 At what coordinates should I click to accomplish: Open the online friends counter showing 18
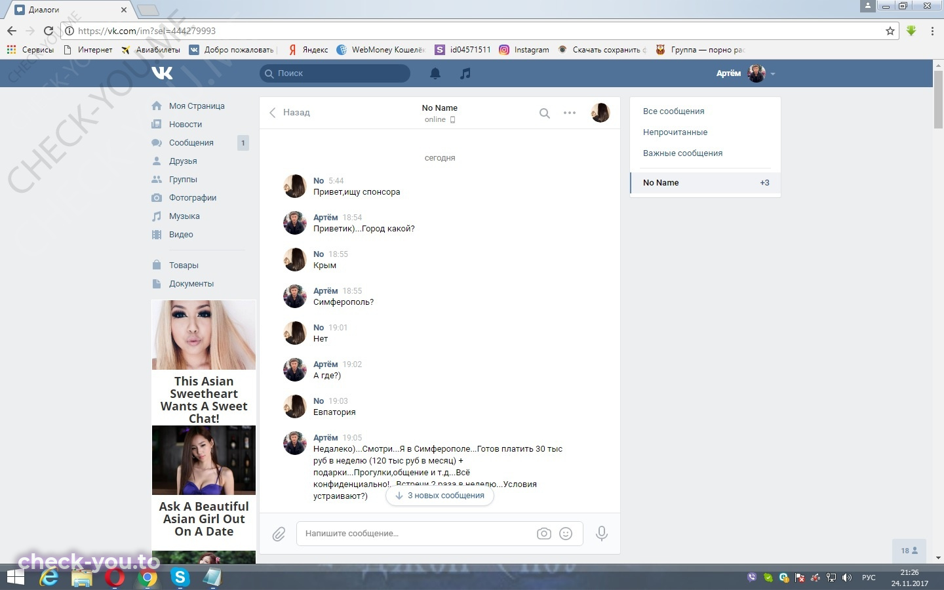click(909, 551)
